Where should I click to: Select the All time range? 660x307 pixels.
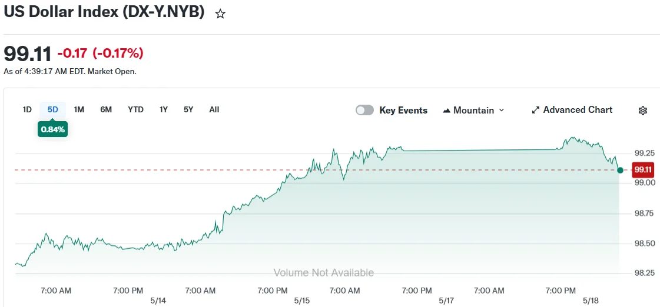tap(214, 110)
